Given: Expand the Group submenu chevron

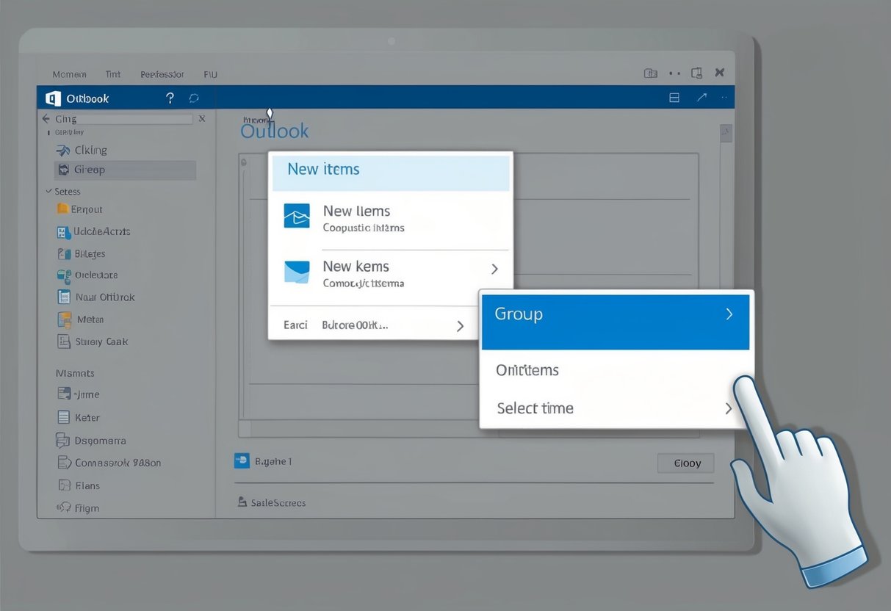Looking at the screenshot, I should (729, 314).
